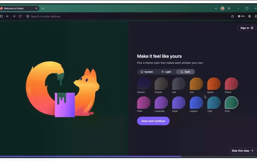Expand the list all tabs chevron

[216, 8]
